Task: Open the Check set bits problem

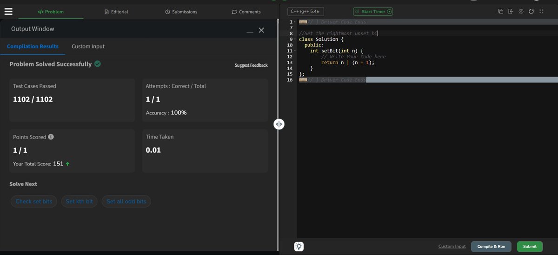Action: click(34, 201)
